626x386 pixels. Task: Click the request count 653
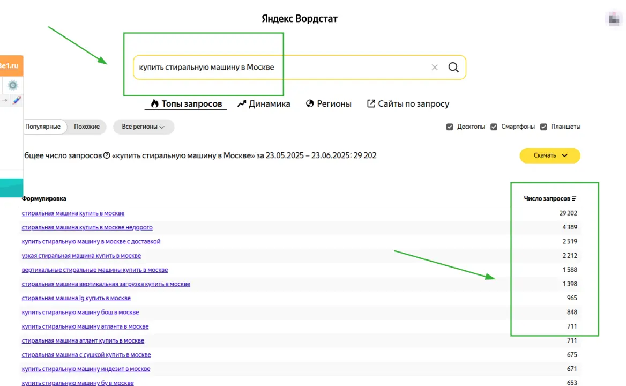(x=572, y=383)
